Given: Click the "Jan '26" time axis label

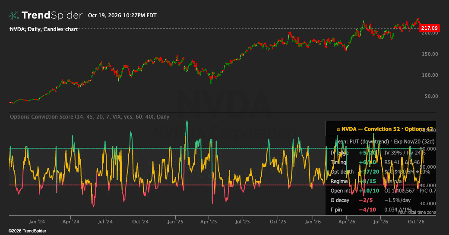Looking at the screenshot, I should (313, 222).
